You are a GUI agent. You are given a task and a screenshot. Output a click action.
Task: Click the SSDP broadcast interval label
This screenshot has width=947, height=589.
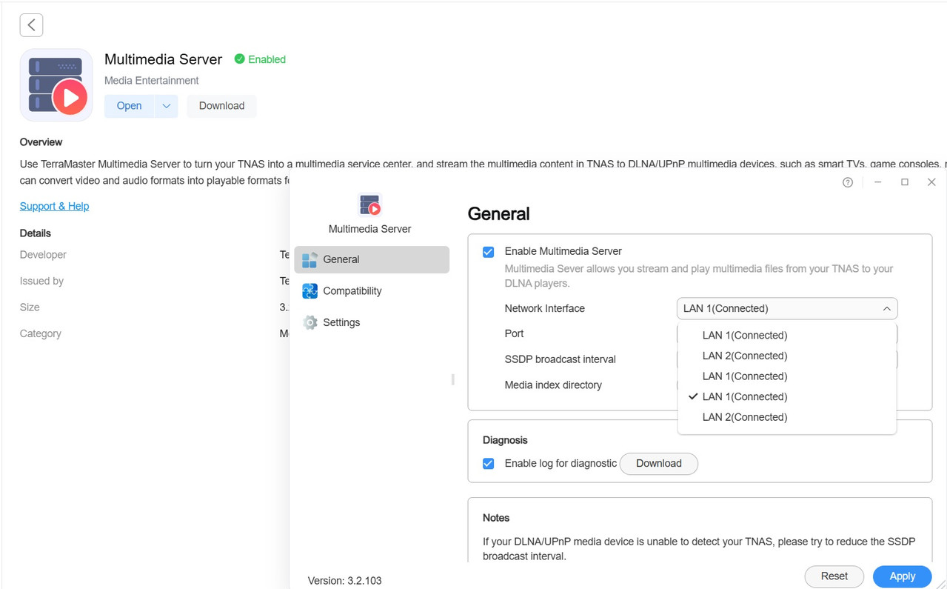coord(560,359)
